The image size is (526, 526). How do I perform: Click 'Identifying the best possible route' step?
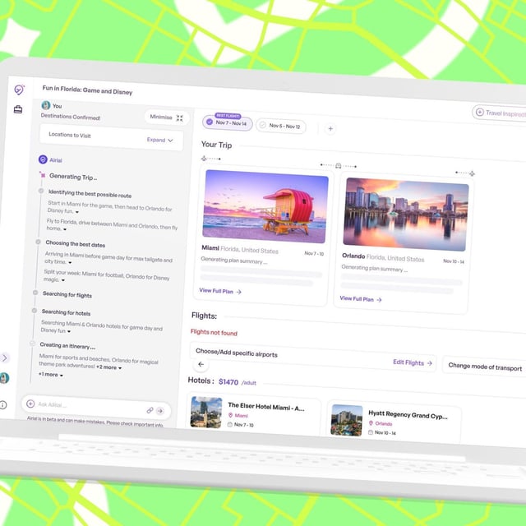[90, 194]
